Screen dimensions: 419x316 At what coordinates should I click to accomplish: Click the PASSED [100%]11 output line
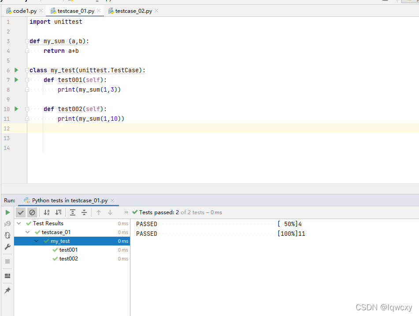click(220, 234)
